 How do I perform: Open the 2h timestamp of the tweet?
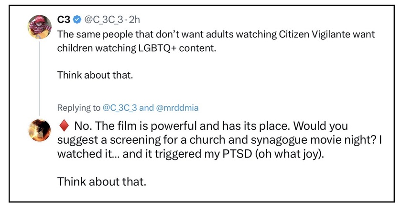(x=134, y=20)
